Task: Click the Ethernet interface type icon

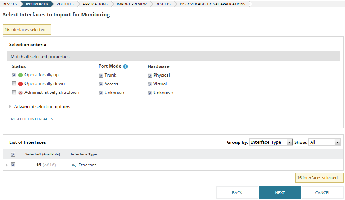Action: 74,165
